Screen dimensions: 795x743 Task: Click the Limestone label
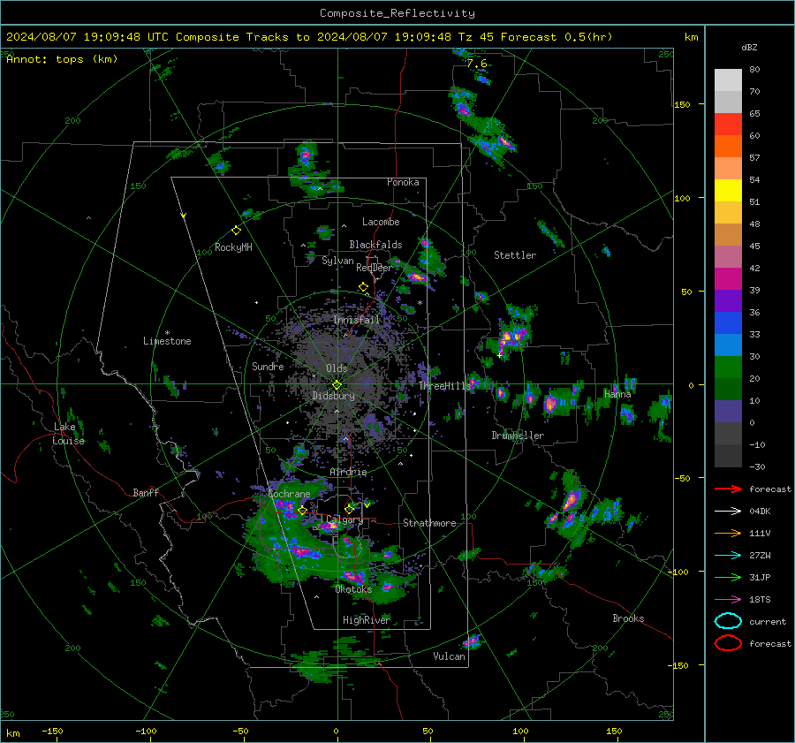pos(167,341)
